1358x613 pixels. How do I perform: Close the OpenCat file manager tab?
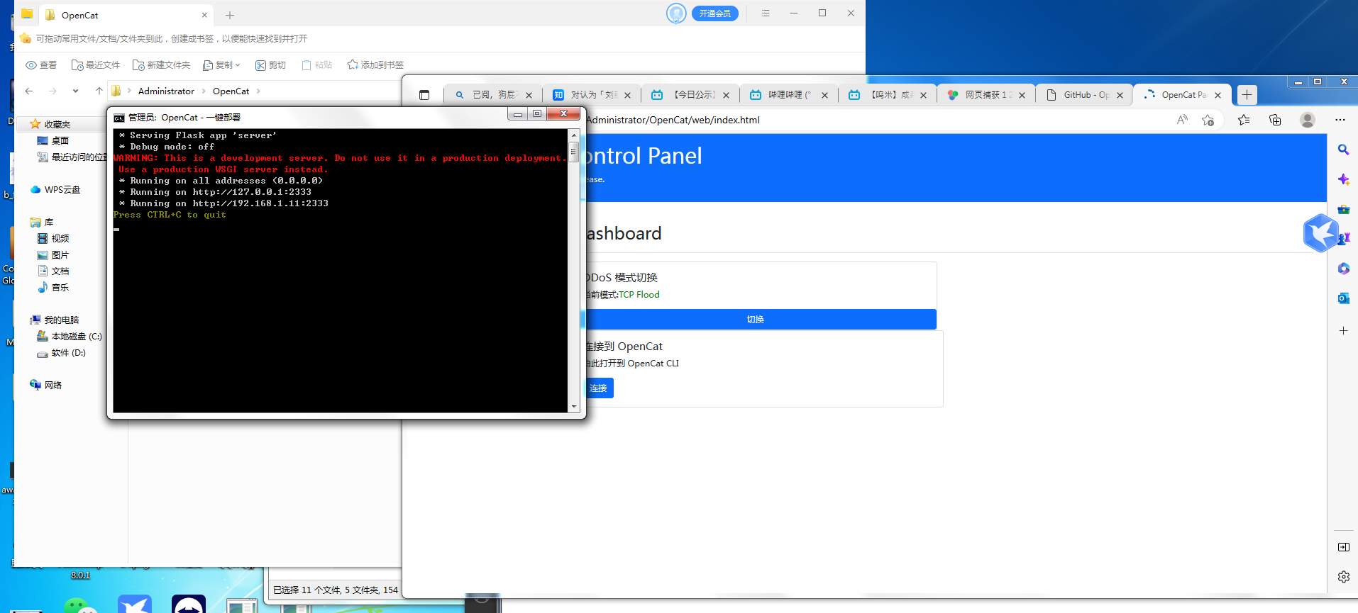point(204,15)
